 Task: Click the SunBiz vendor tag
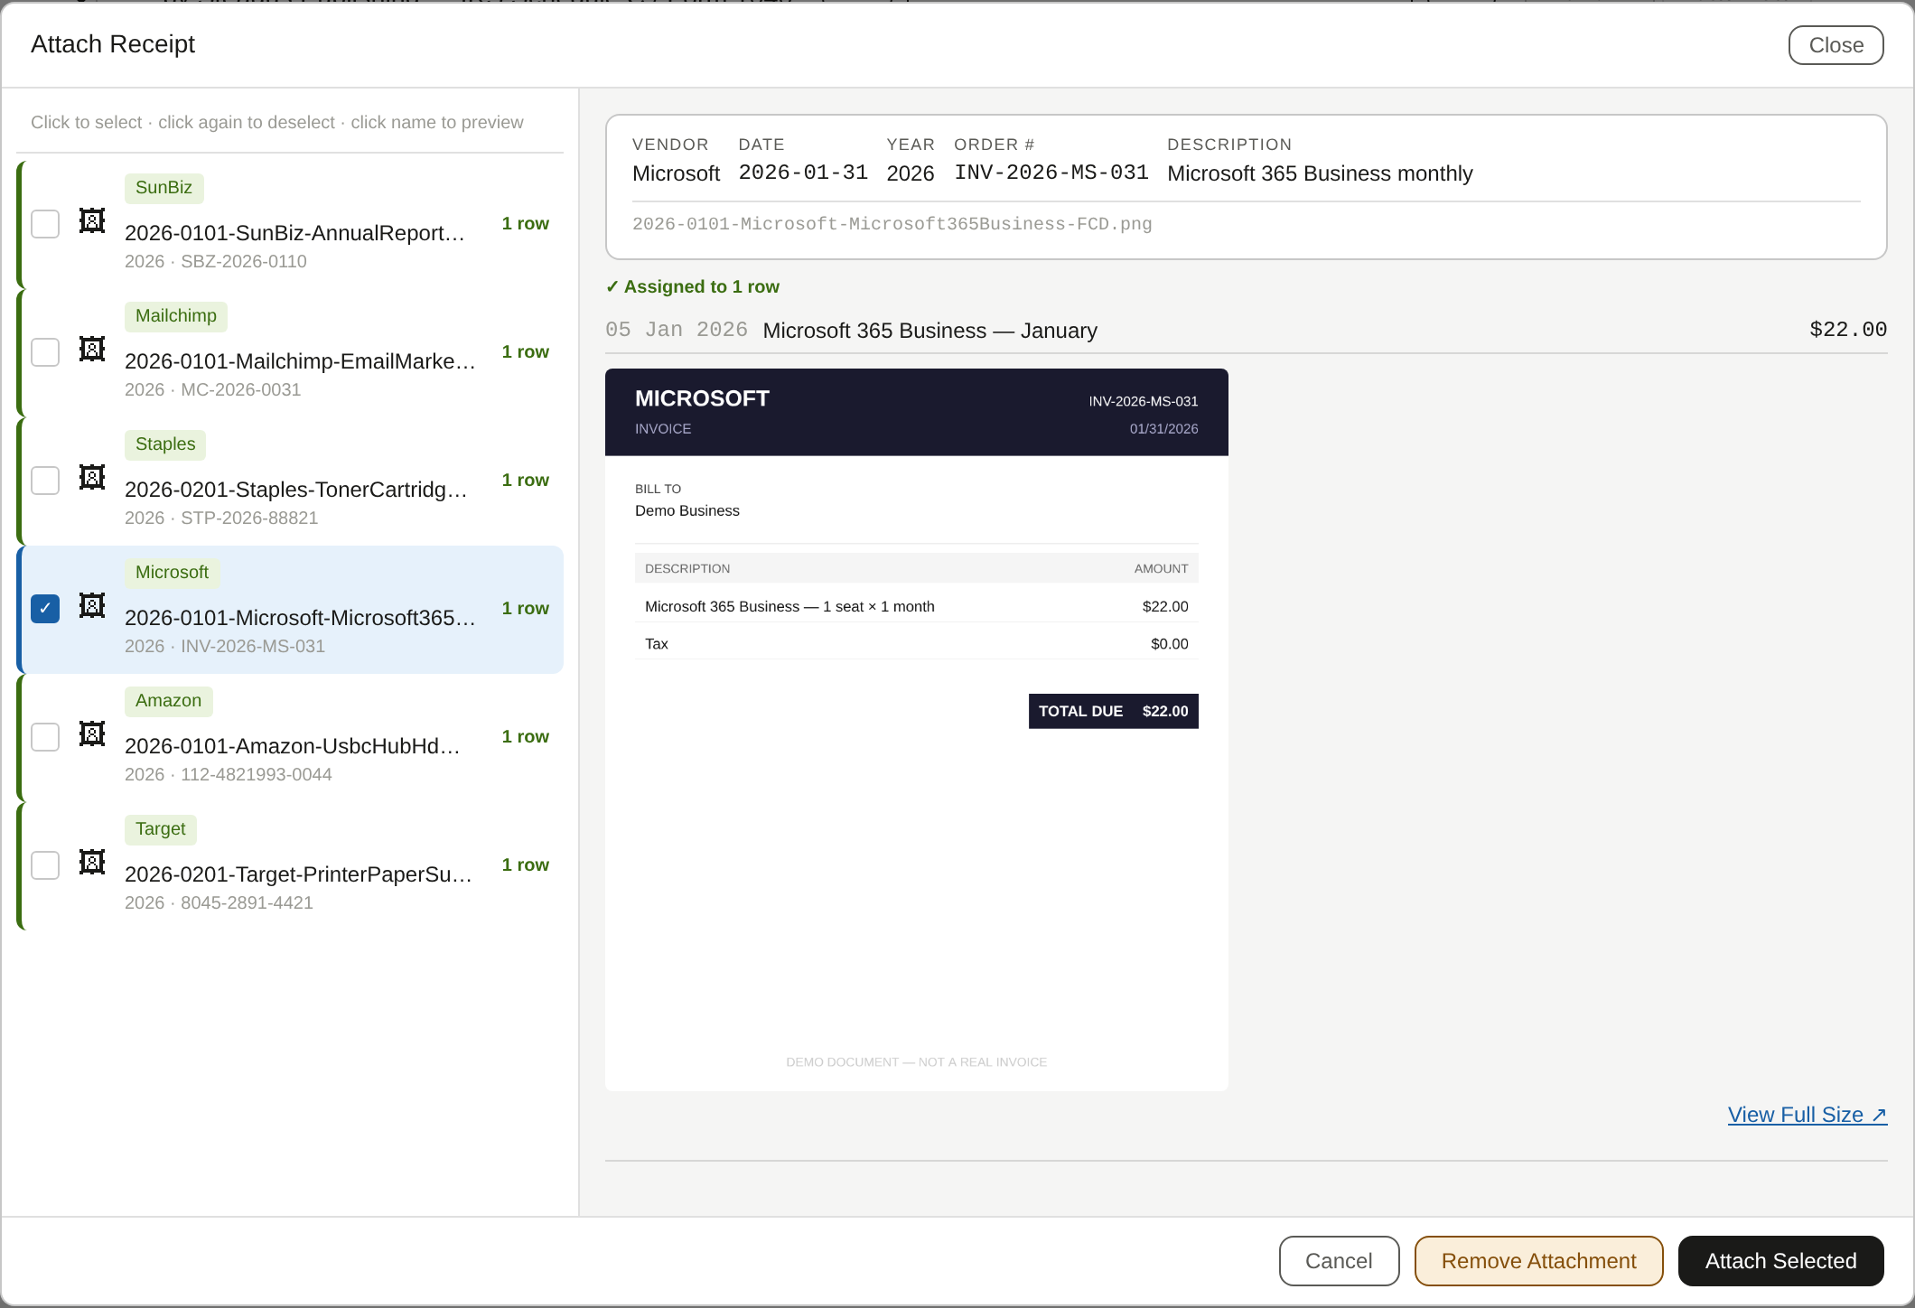click(x=163, y=188)
